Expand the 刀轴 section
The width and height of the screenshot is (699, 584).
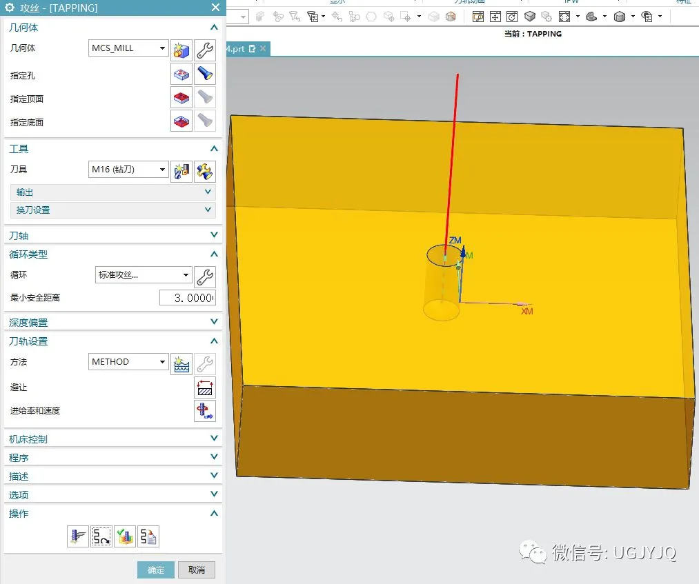pyautogui.click(x=214, y=234)
